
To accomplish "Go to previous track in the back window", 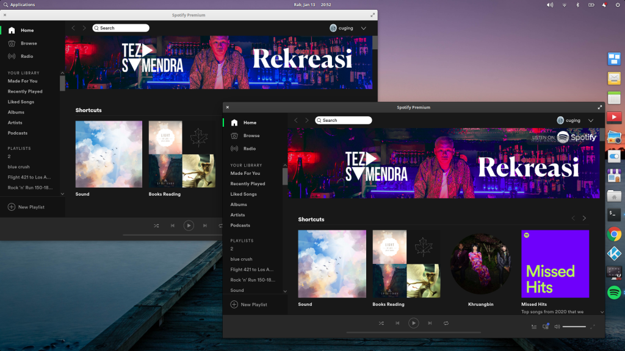I will [x=173, y=225].
